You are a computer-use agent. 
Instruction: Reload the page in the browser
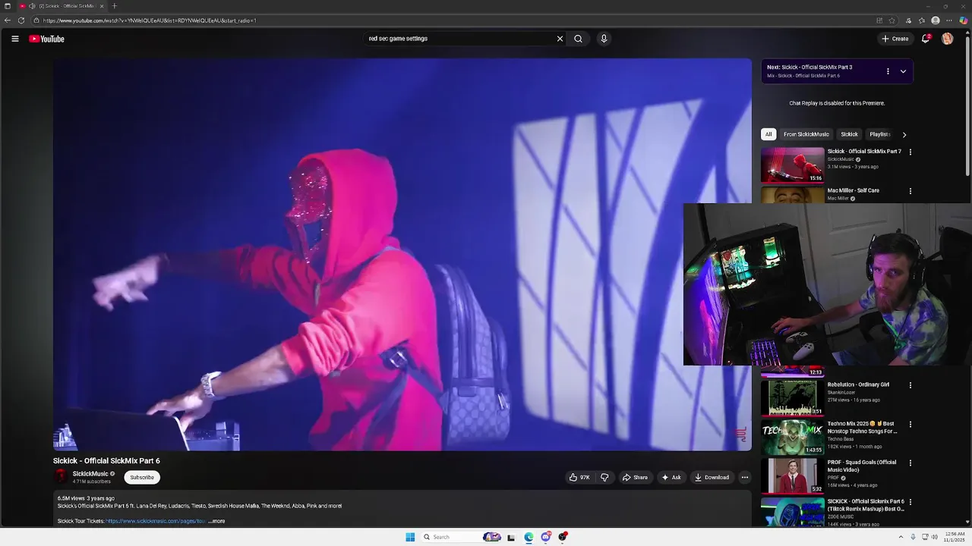tap(21, 20)
